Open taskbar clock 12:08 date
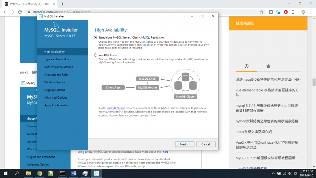The width and height of the screenshot is (316, 178). point(306,173)
